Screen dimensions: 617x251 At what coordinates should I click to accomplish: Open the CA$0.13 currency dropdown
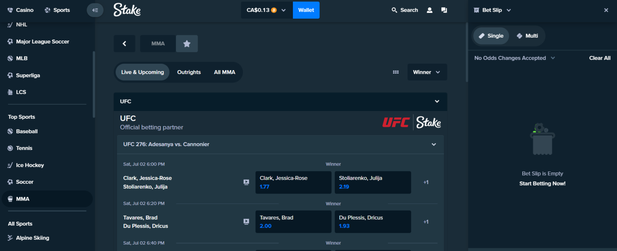[x=266, y=10]
